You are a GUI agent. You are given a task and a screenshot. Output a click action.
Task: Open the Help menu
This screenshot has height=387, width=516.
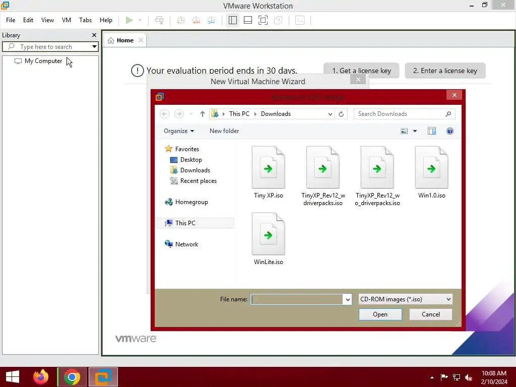pos(106,20)
